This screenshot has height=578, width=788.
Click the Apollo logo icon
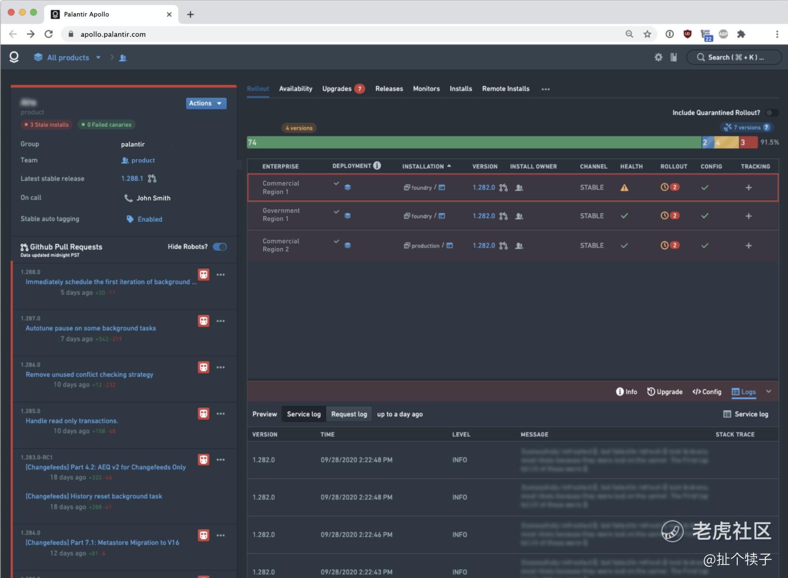tap(14, 57)
